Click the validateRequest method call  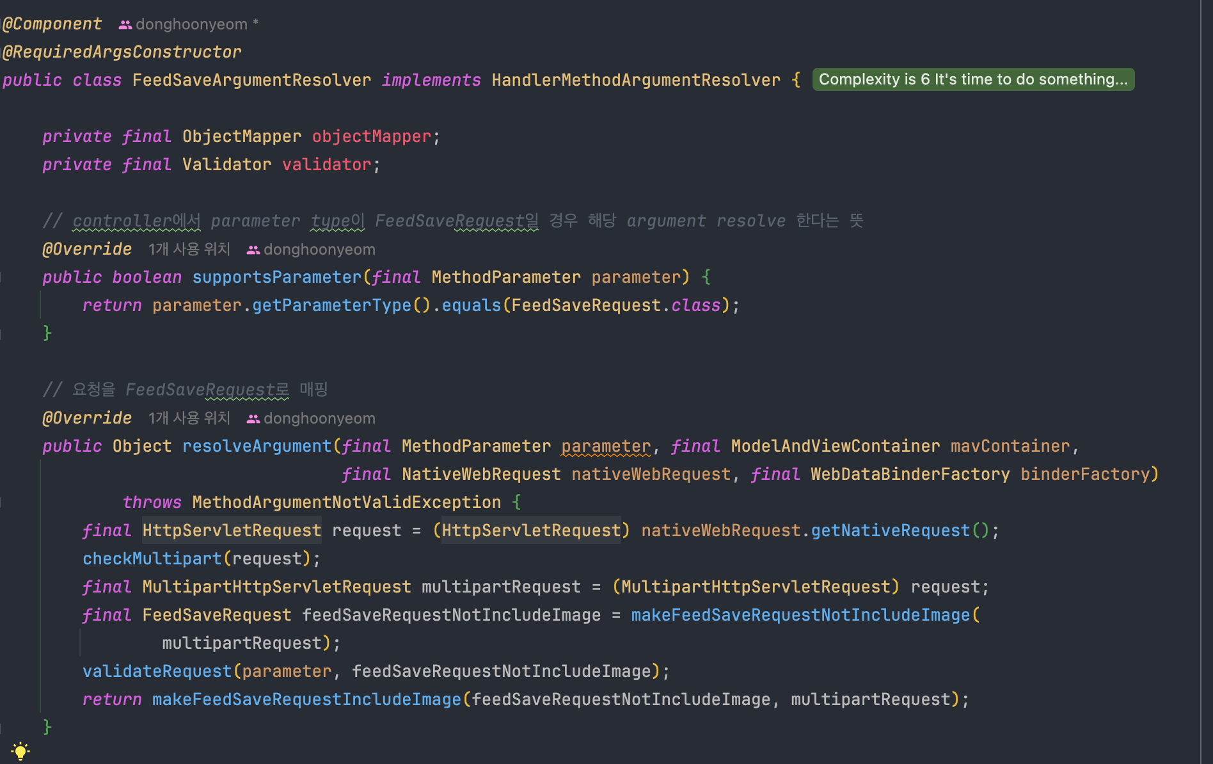[x=157, y=671]
